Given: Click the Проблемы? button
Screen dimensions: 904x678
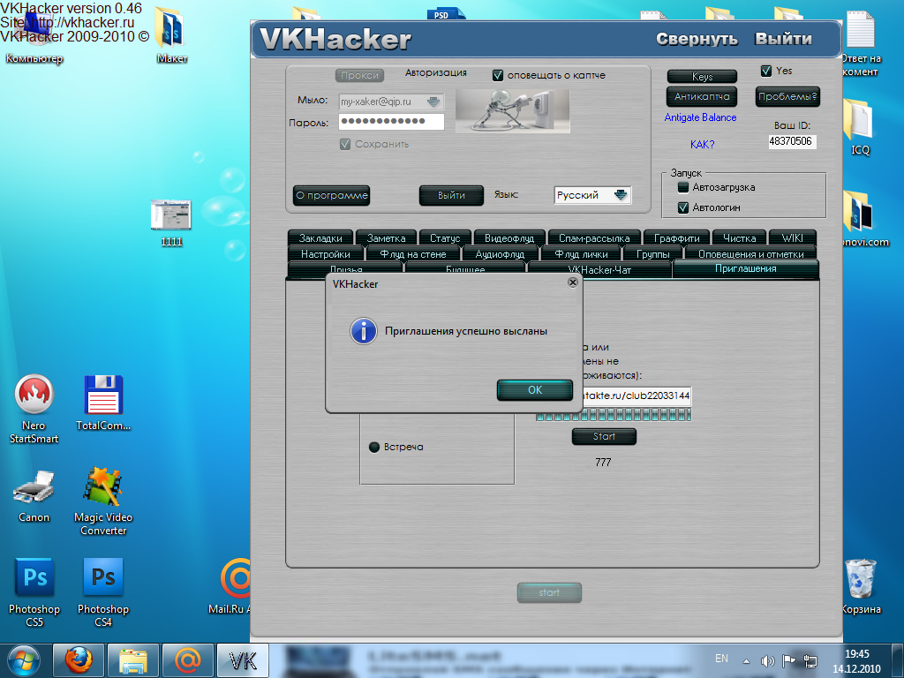Looking at the screenshot, I should point(787,96).
